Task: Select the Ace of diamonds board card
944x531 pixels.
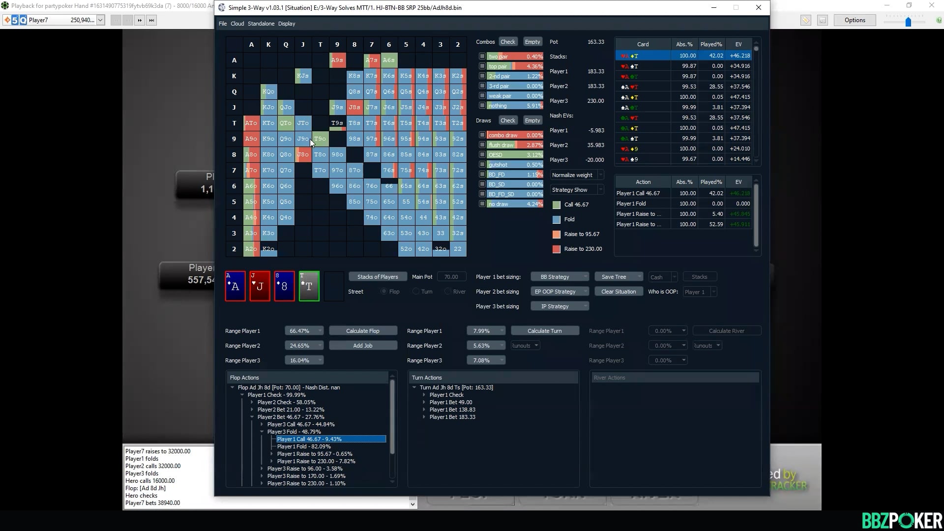Action: pos(235,286)
